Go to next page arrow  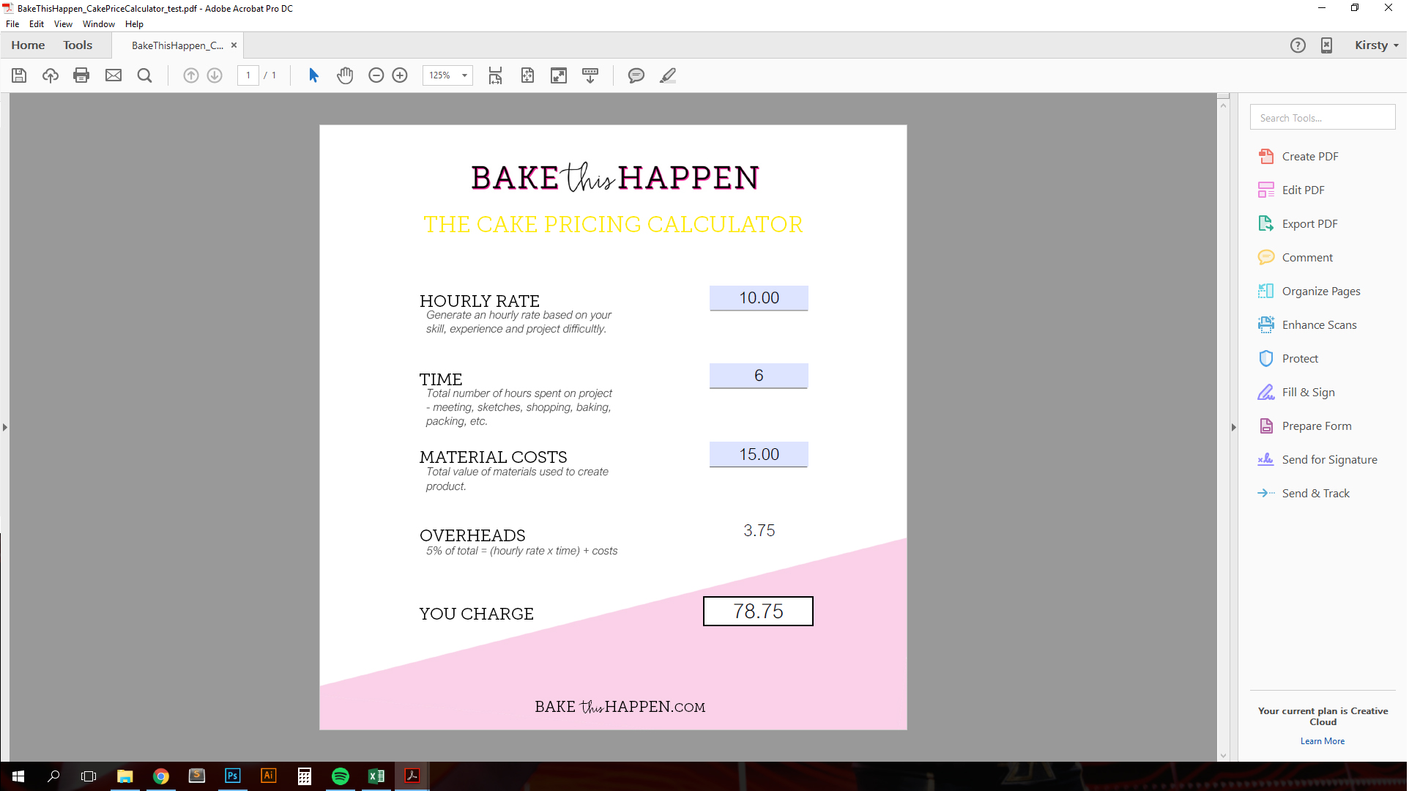(215, 75)
